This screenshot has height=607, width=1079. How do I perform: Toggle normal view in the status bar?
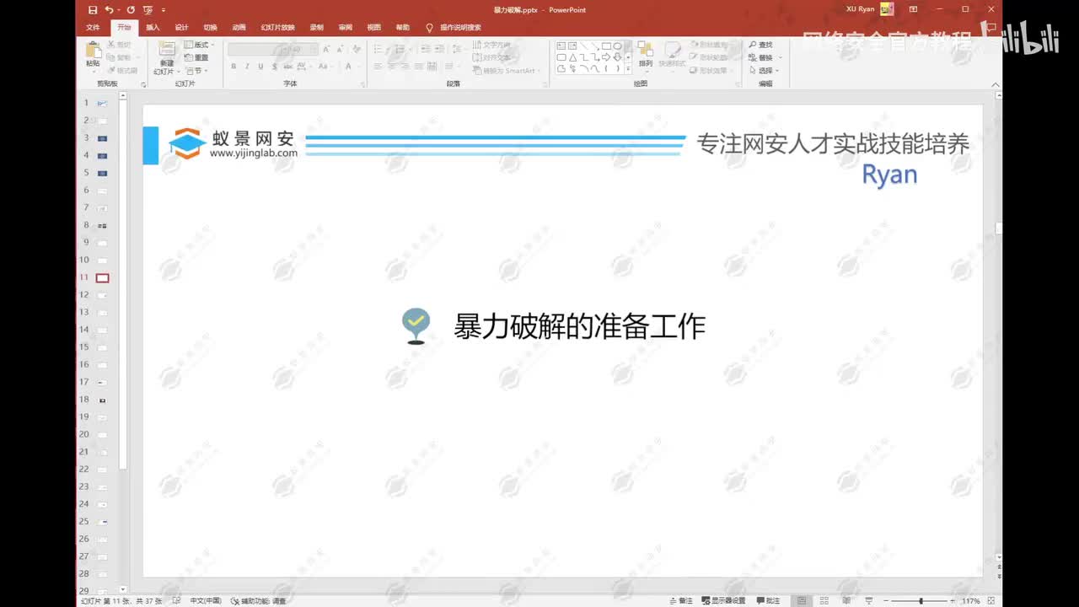(802, 601)
